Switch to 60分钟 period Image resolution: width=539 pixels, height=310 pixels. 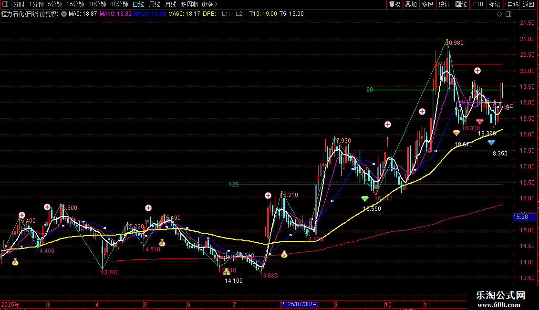(x=119, y=4)
